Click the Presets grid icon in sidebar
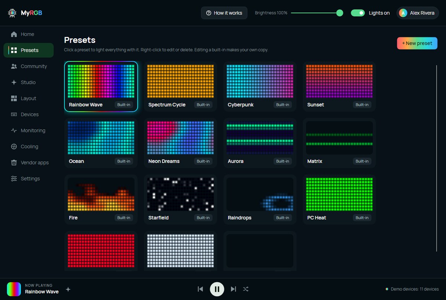 (x=14, y=50)
